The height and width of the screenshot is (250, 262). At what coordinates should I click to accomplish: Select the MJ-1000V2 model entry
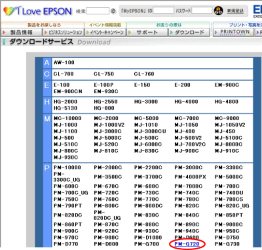click(109, 125)
